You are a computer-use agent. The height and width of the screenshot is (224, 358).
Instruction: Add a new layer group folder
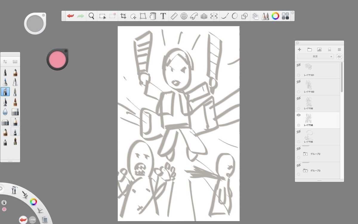(x=310, y=50)
